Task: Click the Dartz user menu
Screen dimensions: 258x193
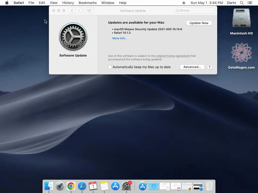Action: pyautogui.click(x=232, y=3)
